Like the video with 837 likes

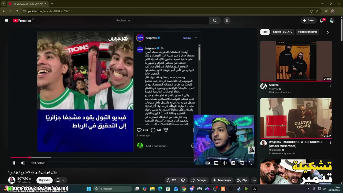(x=171, y=180)
